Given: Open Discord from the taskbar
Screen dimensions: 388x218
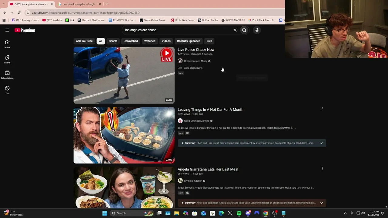Looking at the screenshot, I should [x=248, y=213].
